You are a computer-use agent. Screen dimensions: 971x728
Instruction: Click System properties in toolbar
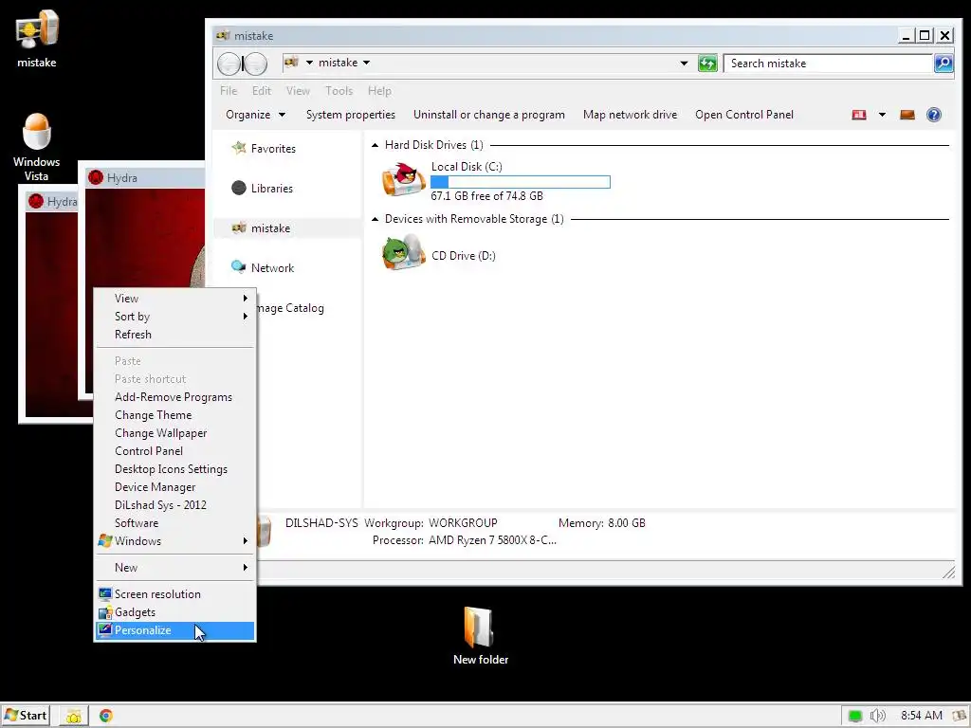pyautogui.click(x=351, y=115)
